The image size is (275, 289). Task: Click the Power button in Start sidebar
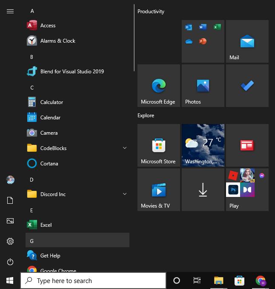pos(10,262)
